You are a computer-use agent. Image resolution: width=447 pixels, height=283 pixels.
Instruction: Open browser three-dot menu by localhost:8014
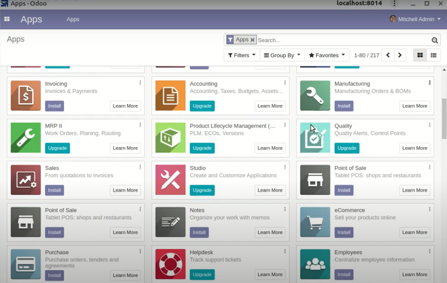point(395,3)
